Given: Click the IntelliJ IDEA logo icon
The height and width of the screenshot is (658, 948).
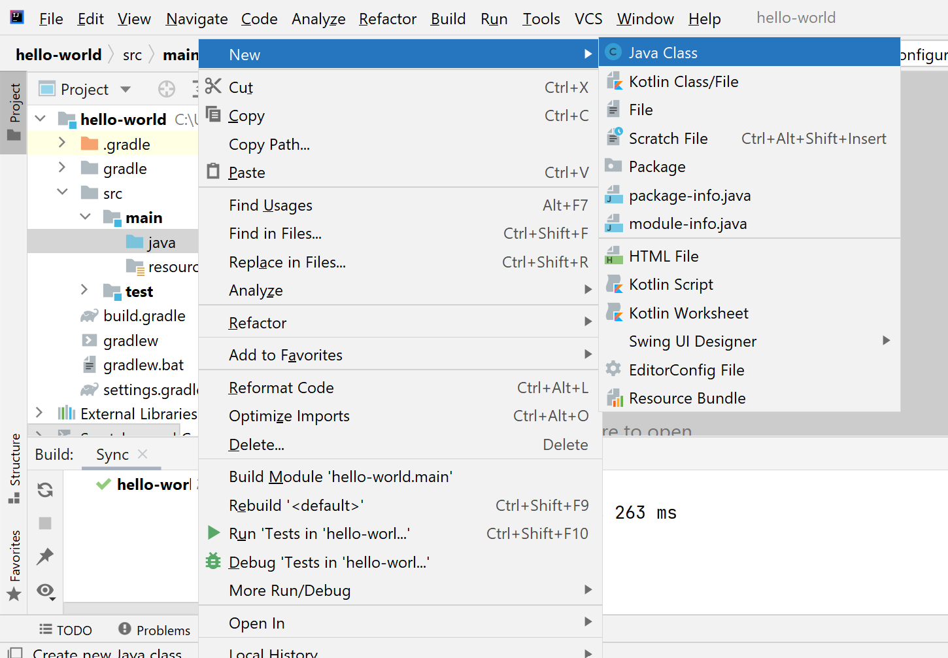Looking at the screenshot, I should [17, 18].
